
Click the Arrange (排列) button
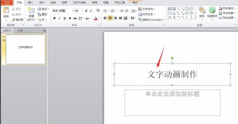pyautogui.click(x=202, y=13)
